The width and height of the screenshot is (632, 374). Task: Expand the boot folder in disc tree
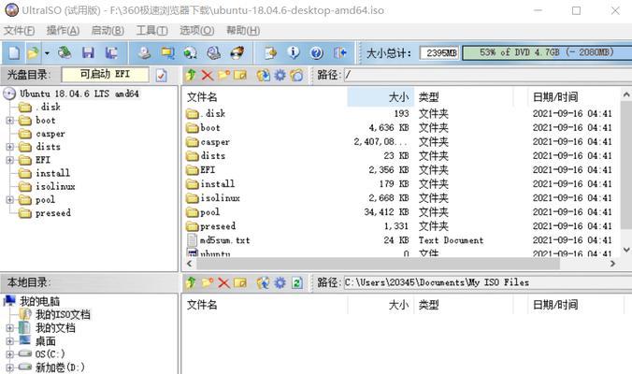click(10, 121)
